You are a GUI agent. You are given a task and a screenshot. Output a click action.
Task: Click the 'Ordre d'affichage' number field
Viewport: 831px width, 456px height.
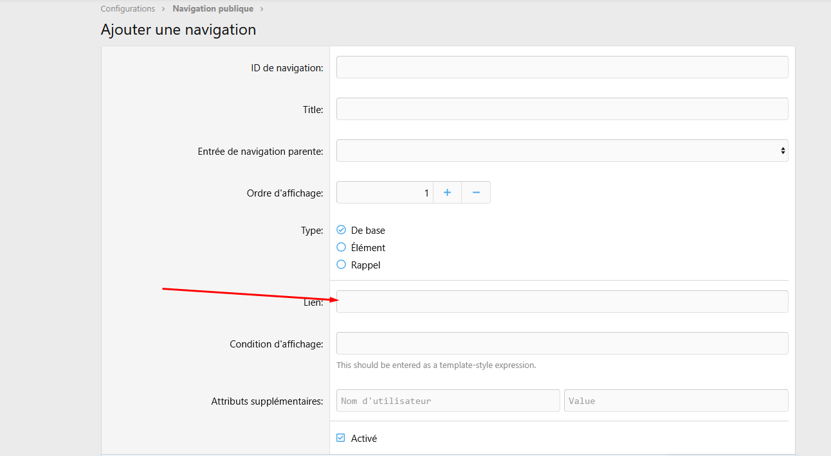[x=384, y=193]
